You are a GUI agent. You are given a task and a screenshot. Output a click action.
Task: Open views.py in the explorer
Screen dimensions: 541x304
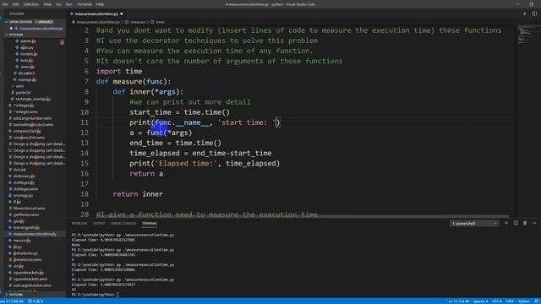click(27, 67)
